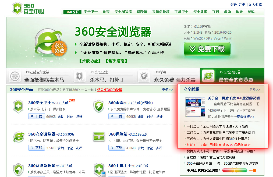Click the 360杀毒 lightning shield tab icon
Screen dimensions: 273x177
[x=144, y=76]
